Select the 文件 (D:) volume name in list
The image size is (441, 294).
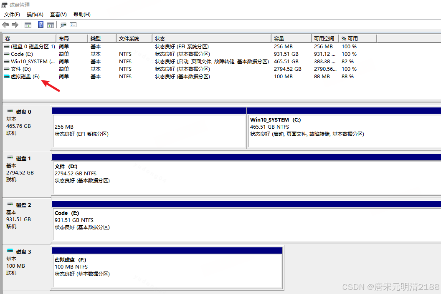20,69
